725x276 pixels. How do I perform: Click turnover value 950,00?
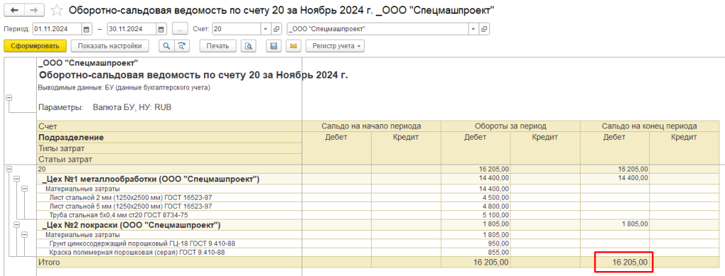(498, 243)
